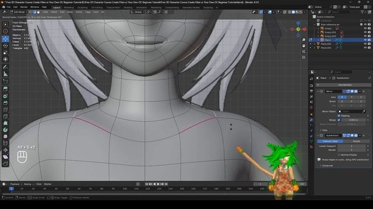This screenshot has width=373, height=209.
Task: Open the Subdivision modifier options dropdown arrow
Action: [x=360, y=135]
